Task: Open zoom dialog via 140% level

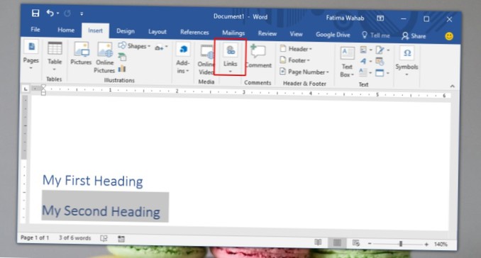Action: tap(441, 245)
